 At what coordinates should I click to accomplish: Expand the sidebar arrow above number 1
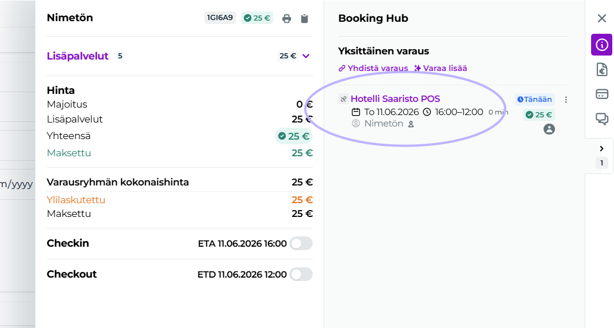(601, 149)
